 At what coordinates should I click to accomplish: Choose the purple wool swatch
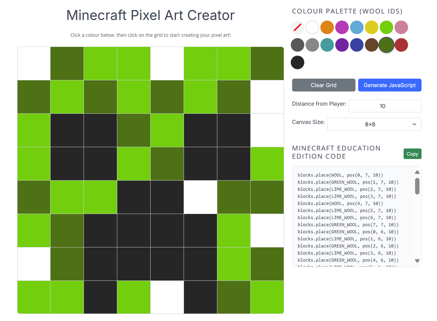[x=342, y=45]
